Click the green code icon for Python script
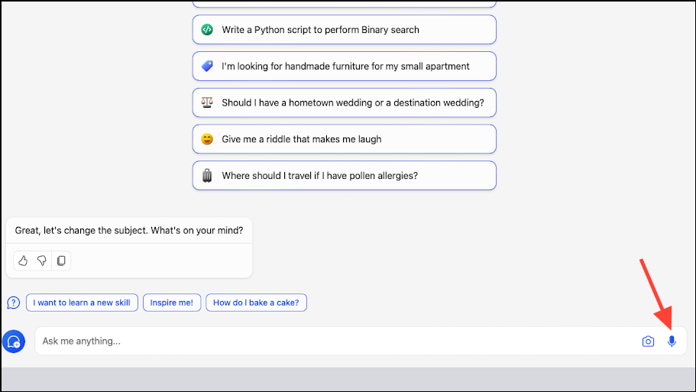 207,30
